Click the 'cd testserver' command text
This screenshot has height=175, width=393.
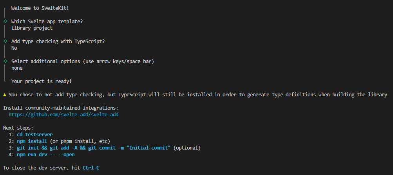coord(35,135)
